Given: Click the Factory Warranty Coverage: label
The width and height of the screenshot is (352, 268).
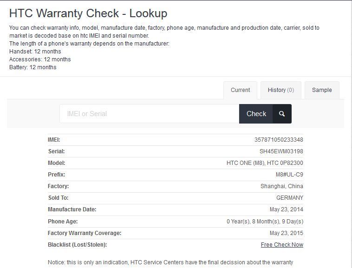Looking at the screenshot, I should [x=85, y=233].
